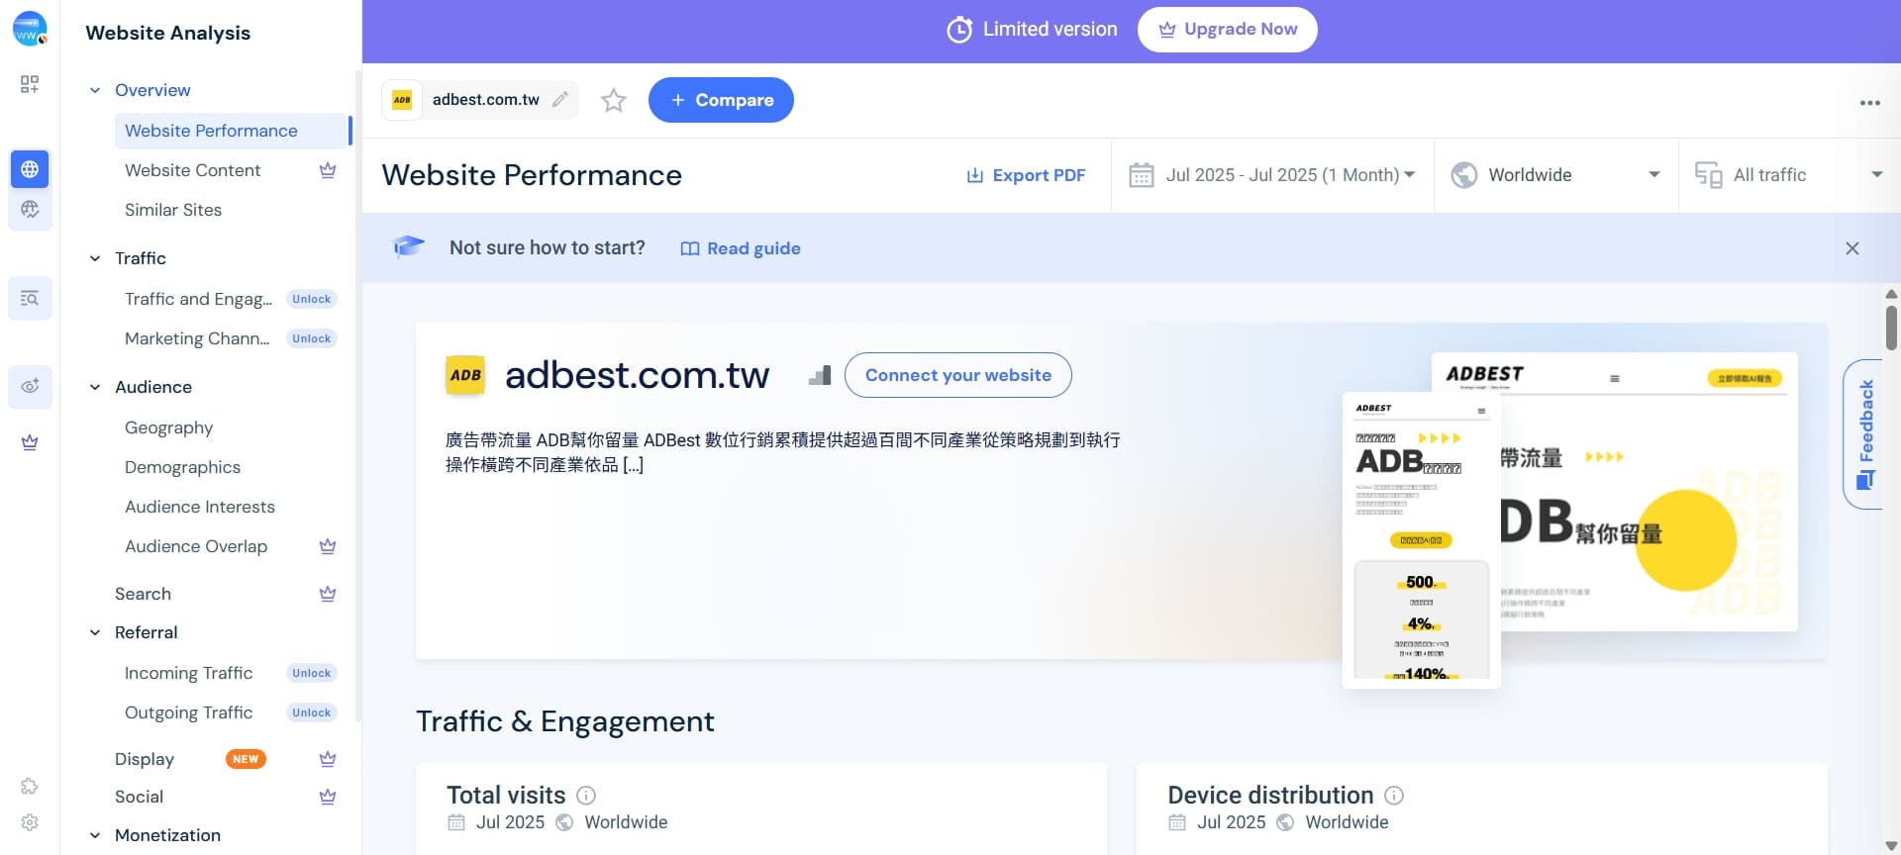Click the Total visits info icon
Screen dimensions: 1901x855
click(586, 795)
